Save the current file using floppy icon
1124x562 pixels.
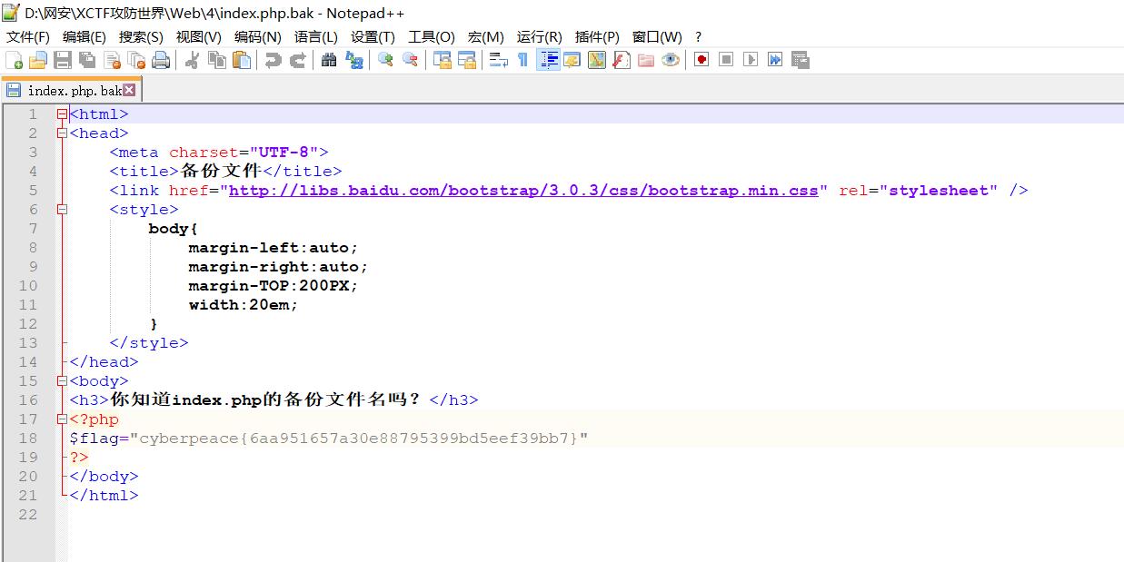(x=63, y=60)
